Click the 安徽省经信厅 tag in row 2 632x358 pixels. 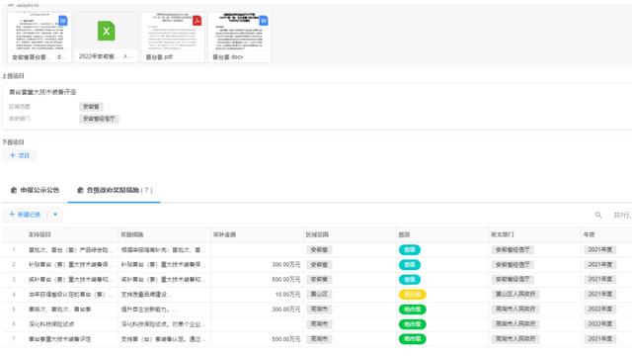click(513, 265)
